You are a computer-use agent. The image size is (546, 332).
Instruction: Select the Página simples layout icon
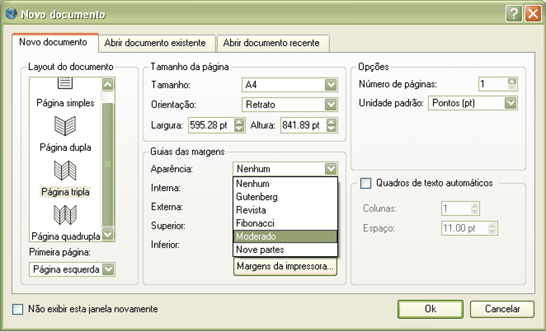tap(66, 83)
